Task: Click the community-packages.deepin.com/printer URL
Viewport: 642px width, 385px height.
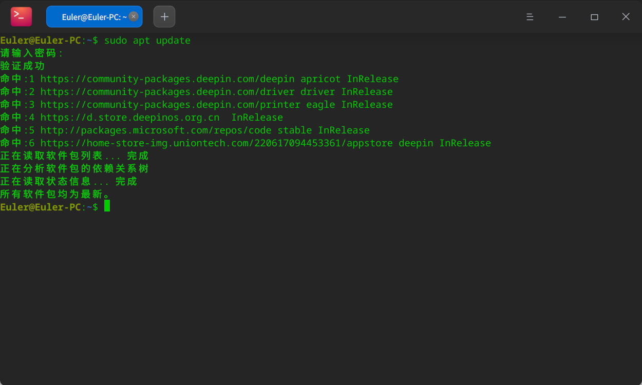Action: coord(170,105)
